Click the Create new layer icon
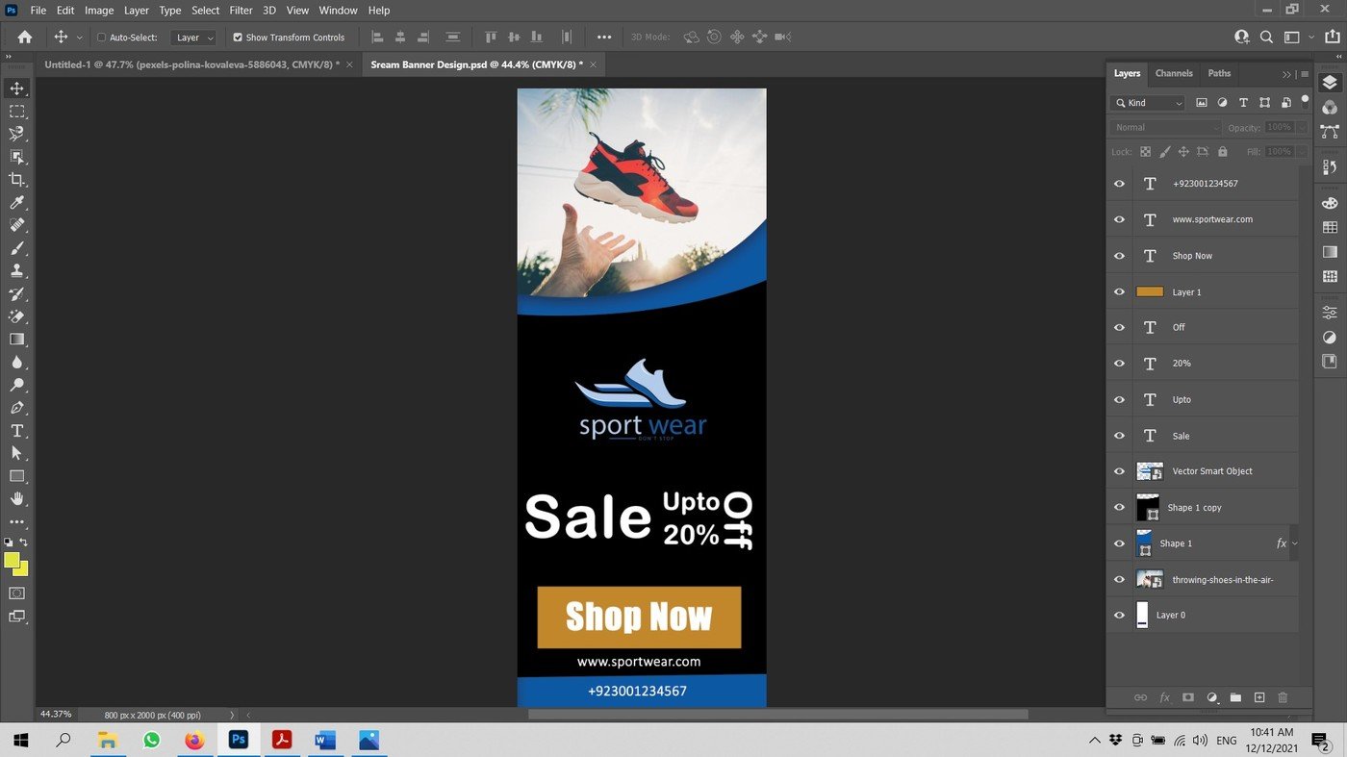1347x757 pixels. point(1259,697)
